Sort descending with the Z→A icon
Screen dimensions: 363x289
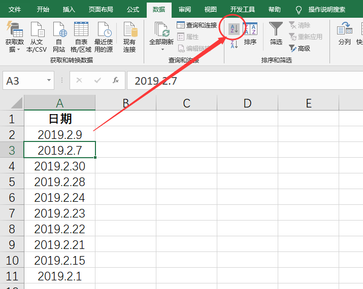pyautogui.click(x=234, y=44)
